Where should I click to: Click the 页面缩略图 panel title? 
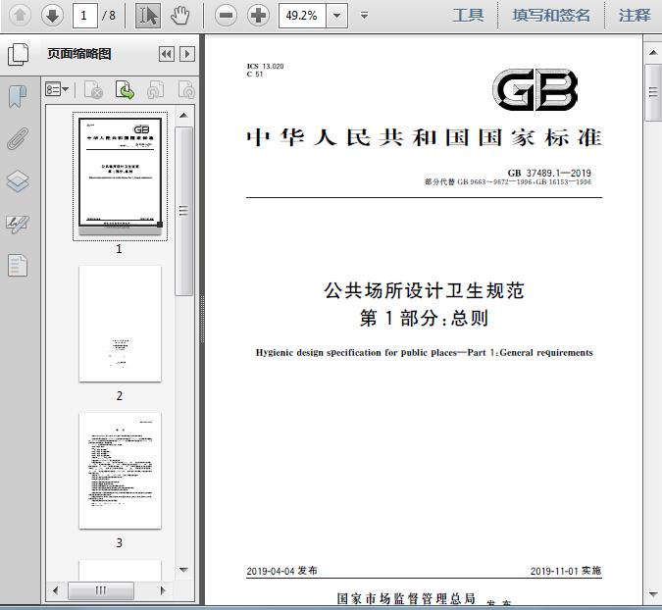[79, 54]
